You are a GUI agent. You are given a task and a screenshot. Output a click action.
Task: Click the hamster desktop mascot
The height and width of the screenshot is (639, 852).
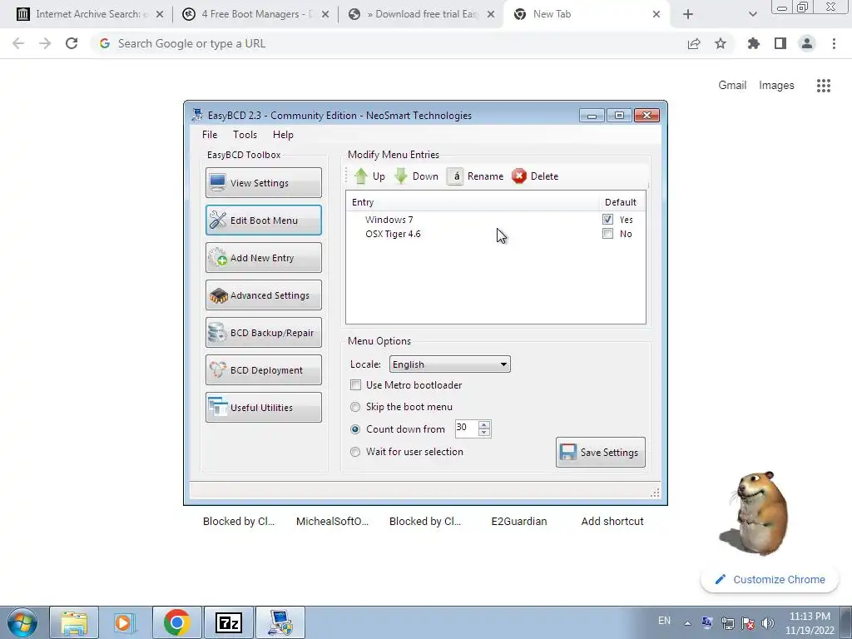pyautogui.click(x=754, y=513)
